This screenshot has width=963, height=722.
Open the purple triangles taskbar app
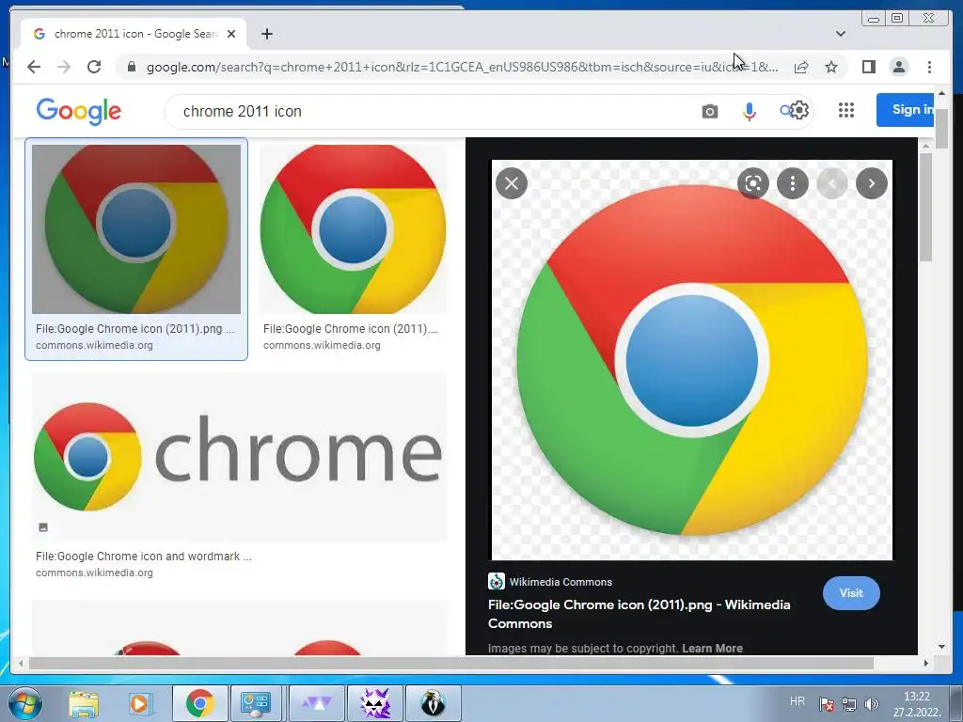316,703
